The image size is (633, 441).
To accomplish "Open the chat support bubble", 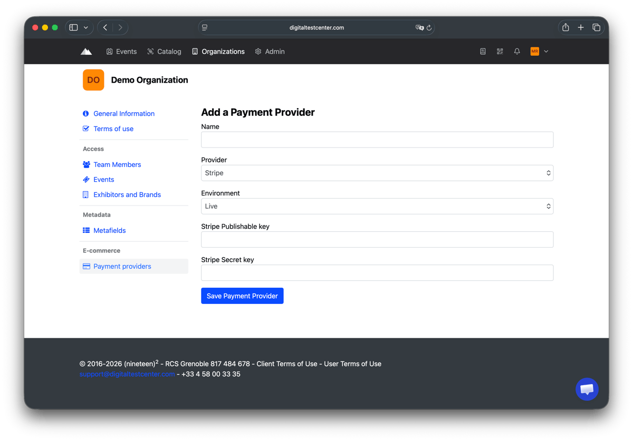I will [x=587, y=389].
